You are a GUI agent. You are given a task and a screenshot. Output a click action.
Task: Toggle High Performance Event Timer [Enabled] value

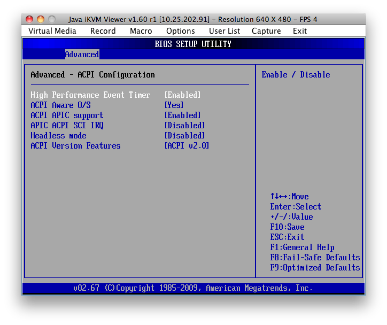click(x=182, y=95)
